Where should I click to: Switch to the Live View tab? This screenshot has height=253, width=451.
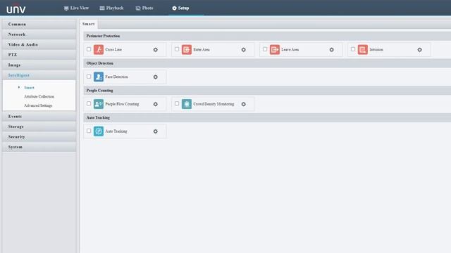click(x=76, y=8)
